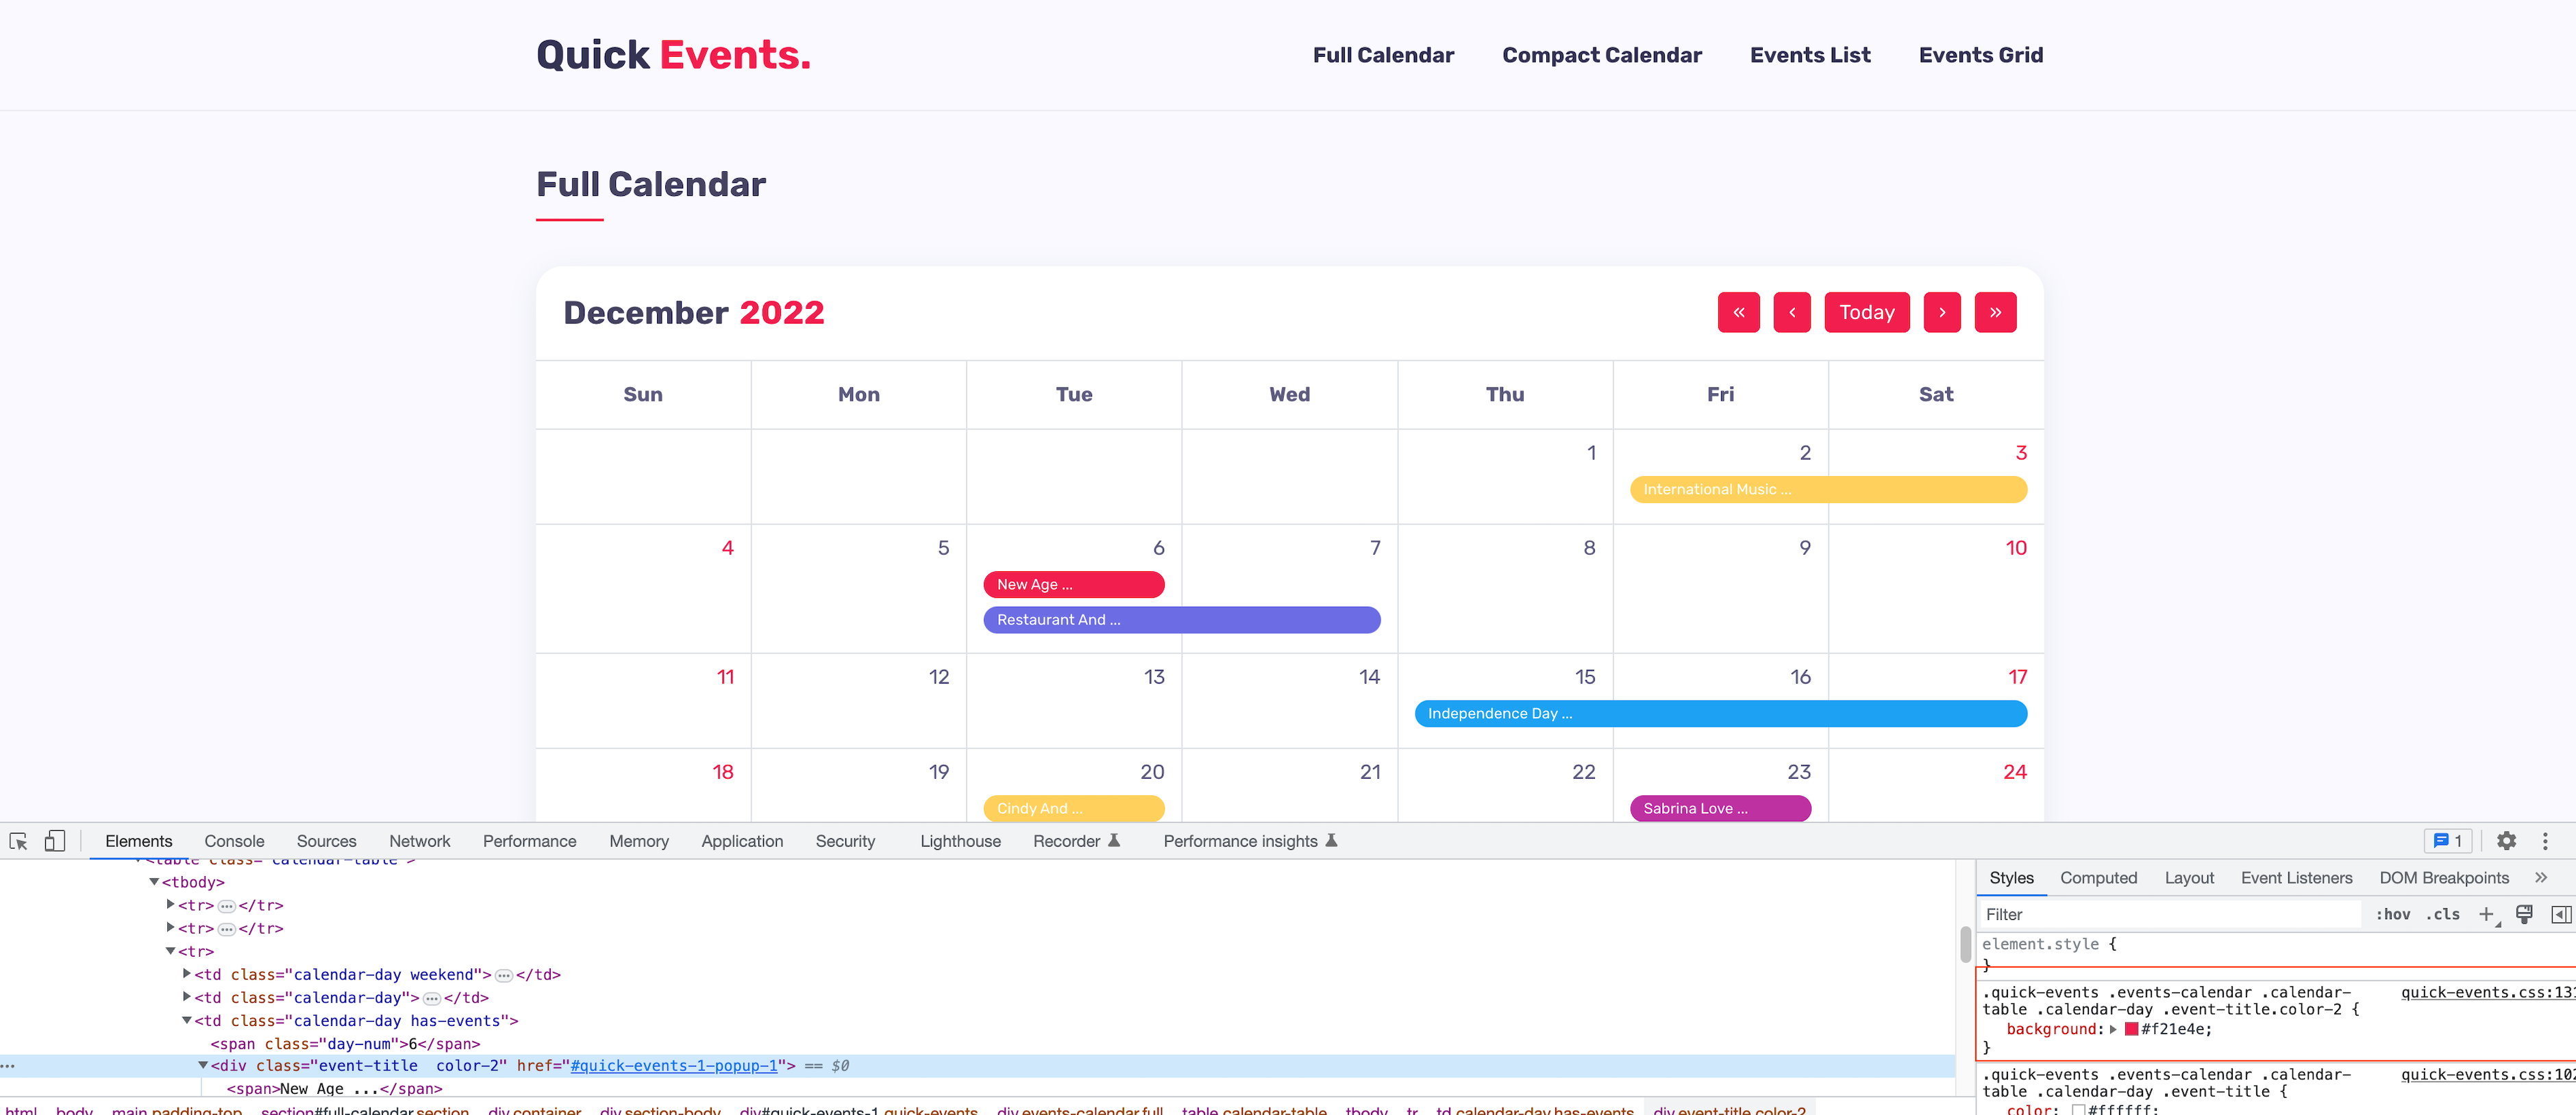Toggle the .cls class editor
This screenshot has width=2576, height=1115.
(x=2442, y=914)
